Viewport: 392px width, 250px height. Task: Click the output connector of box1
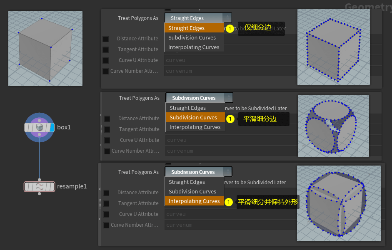[x=40, y=135]
